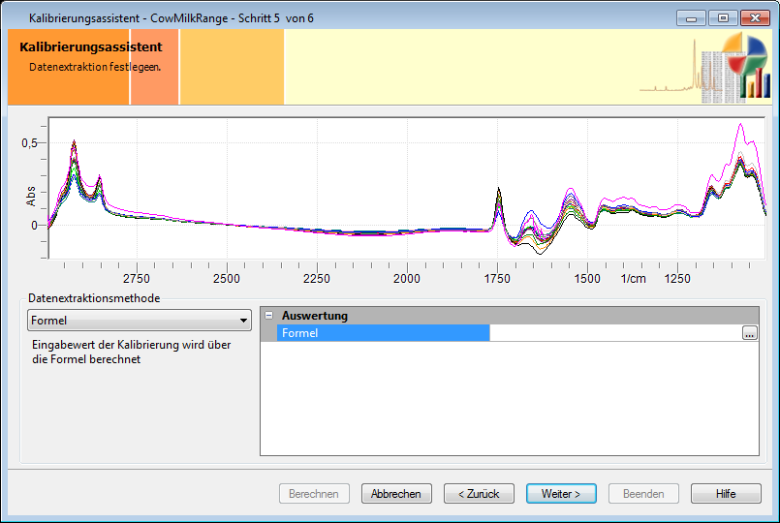This screenshot has width=780, height=523.
Task: Click the ellipsis button in Formel row
Action: point(750,333)
